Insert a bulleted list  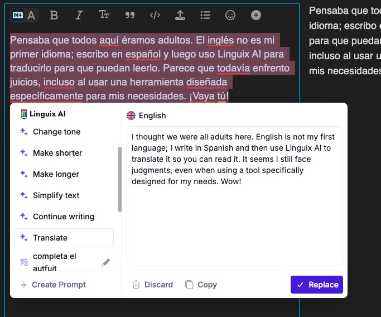pyautogui.click(x=205, y=15)
